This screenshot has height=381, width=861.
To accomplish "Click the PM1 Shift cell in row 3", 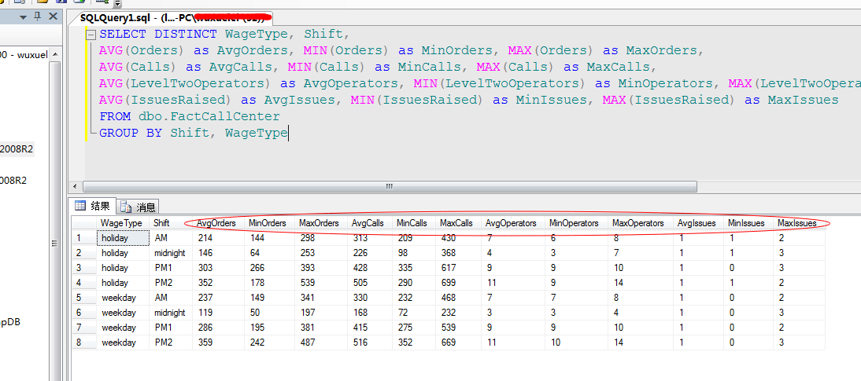I will tap(171, 268).
